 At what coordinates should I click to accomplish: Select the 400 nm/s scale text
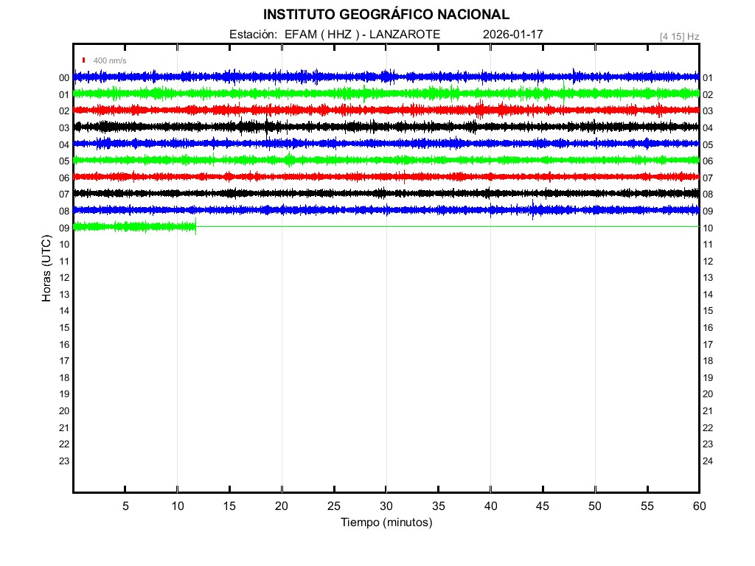(x=110, y=60)
